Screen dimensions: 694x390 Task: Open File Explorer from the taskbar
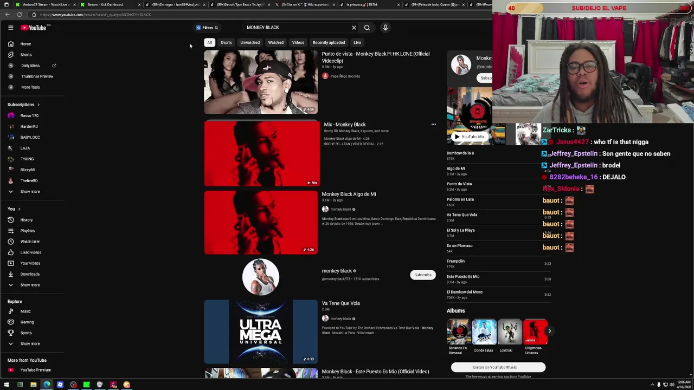[33, 385]
